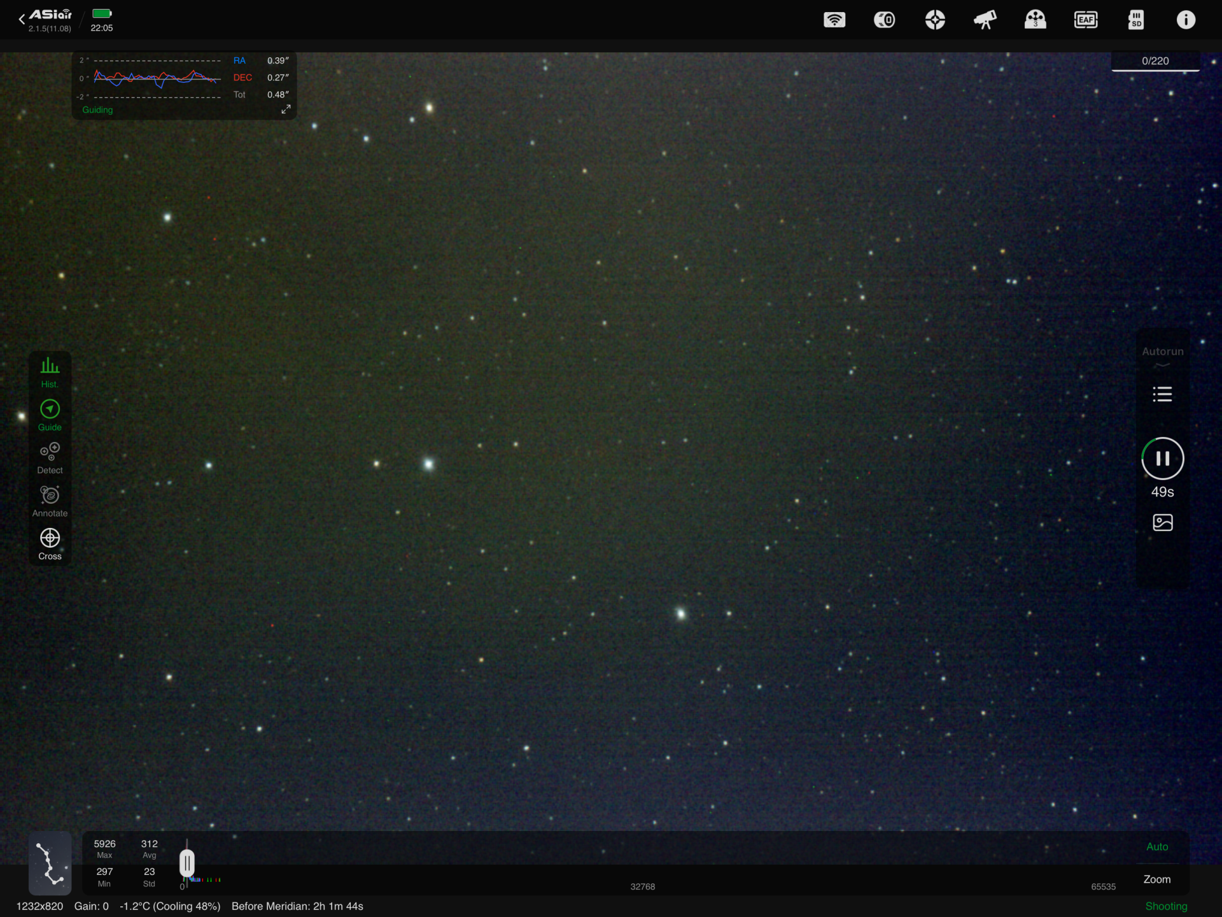Click the histogram Min value 297
This screenshot has height=917, width=1222.
(x=105, y=872)
